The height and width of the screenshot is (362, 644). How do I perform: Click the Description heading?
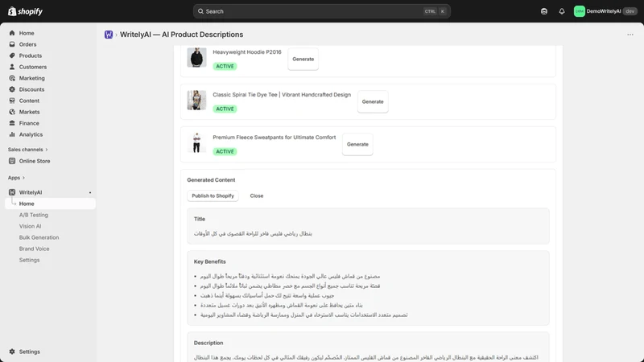[208, 343]
